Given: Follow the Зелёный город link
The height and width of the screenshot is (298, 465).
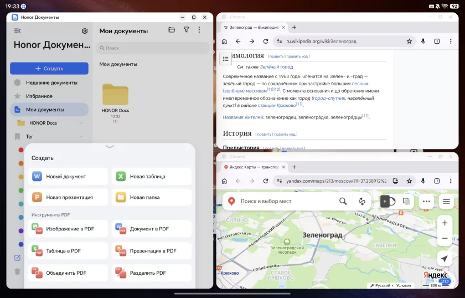Looking at the screenshot, I should pos(276,67).
